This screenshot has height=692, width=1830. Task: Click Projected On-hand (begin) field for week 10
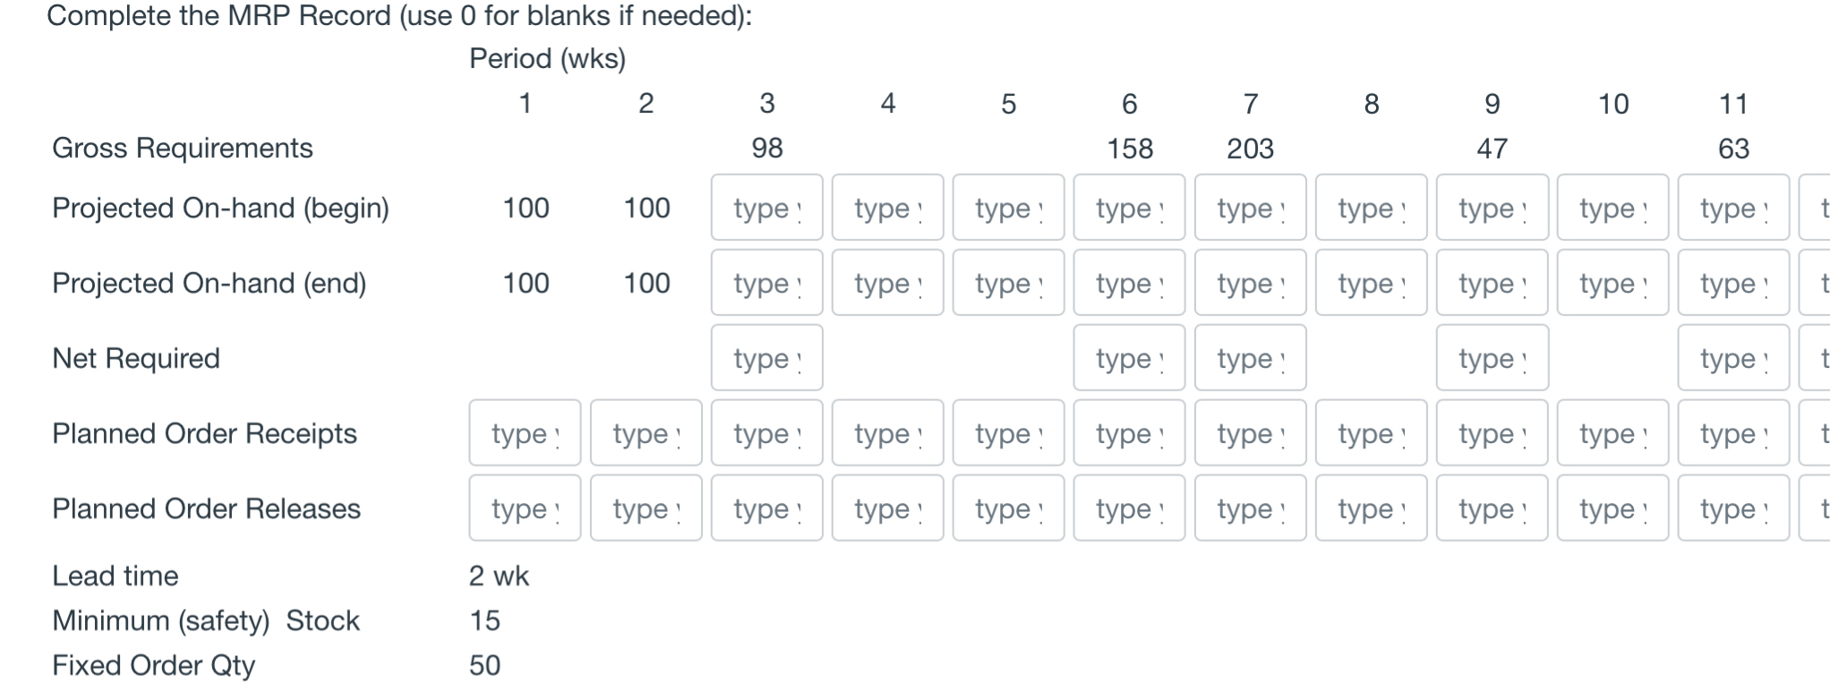click(x=1613, y=208)
